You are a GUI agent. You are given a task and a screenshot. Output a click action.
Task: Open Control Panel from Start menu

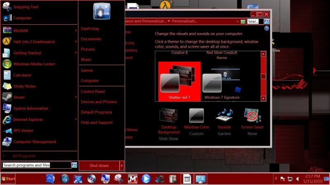click(92, 92)
